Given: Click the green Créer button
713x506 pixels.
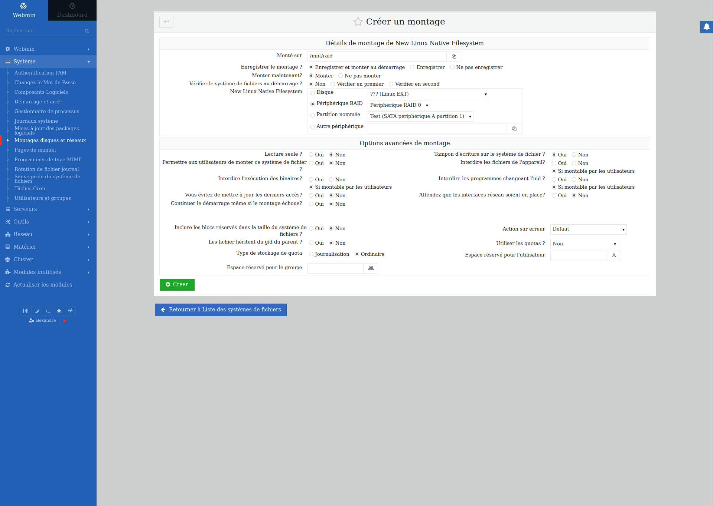Looking at the screenshot, I should click(177, 285).
